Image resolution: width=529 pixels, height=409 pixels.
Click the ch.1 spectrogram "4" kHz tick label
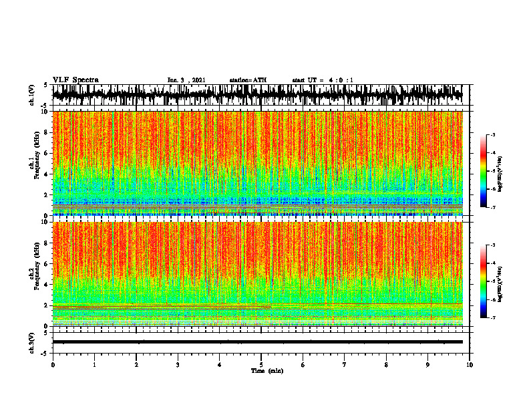coord(47,174)
